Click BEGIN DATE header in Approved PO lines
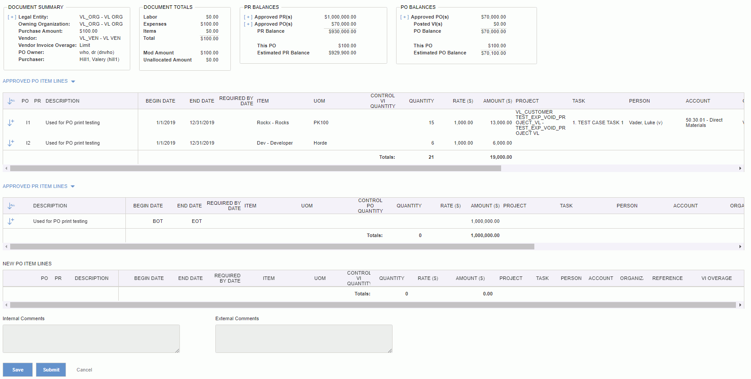751x379 pixels. pyautogui.click(x=160, y=101)
